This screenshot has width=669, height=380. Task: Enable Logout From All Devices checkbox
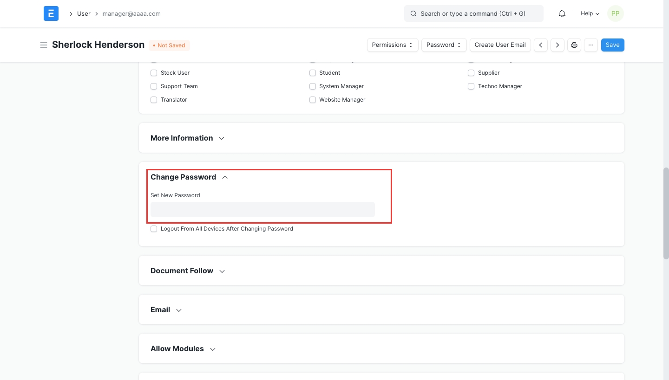[154, 229]
